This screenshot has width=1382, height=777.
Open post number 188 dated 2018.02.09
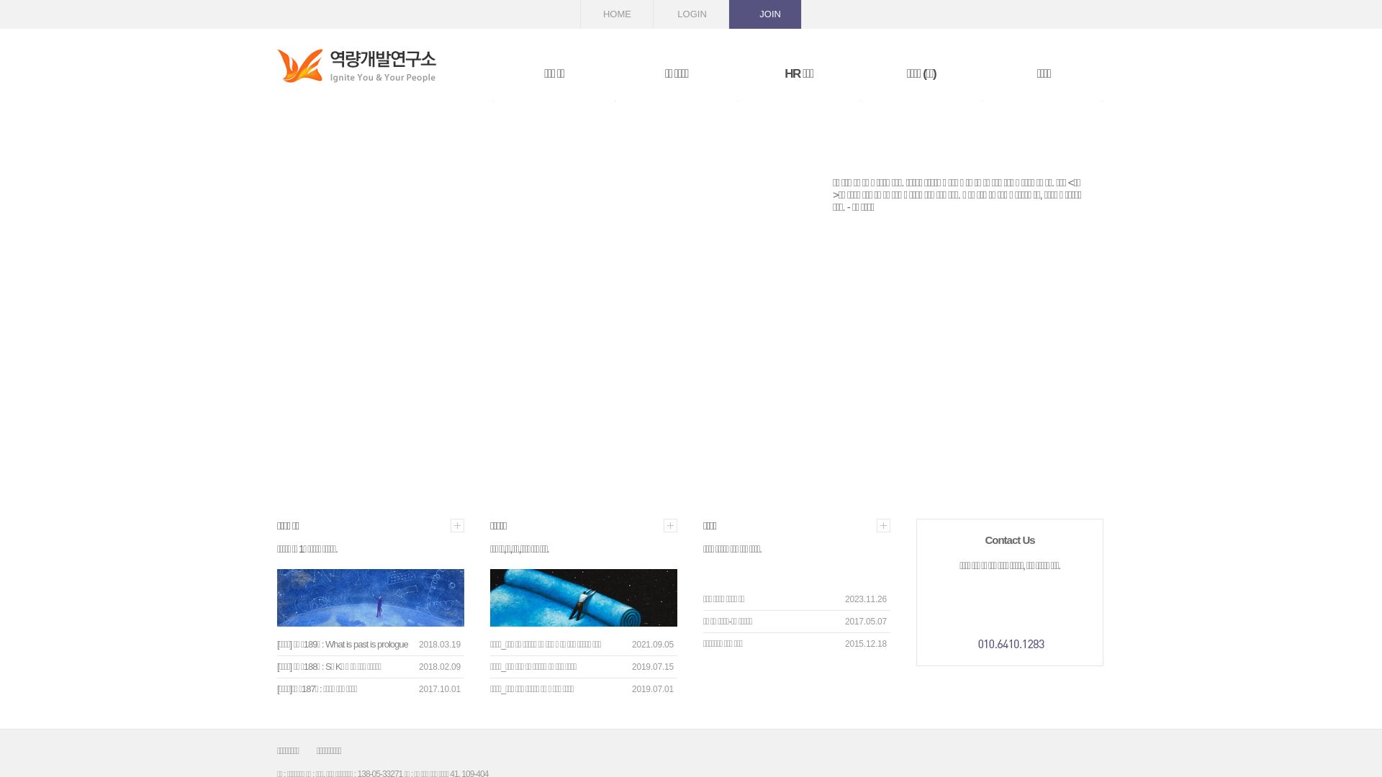pos(329,667)
